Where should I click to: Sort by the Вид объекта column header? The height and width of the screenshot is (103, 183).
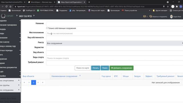point(28,76)
